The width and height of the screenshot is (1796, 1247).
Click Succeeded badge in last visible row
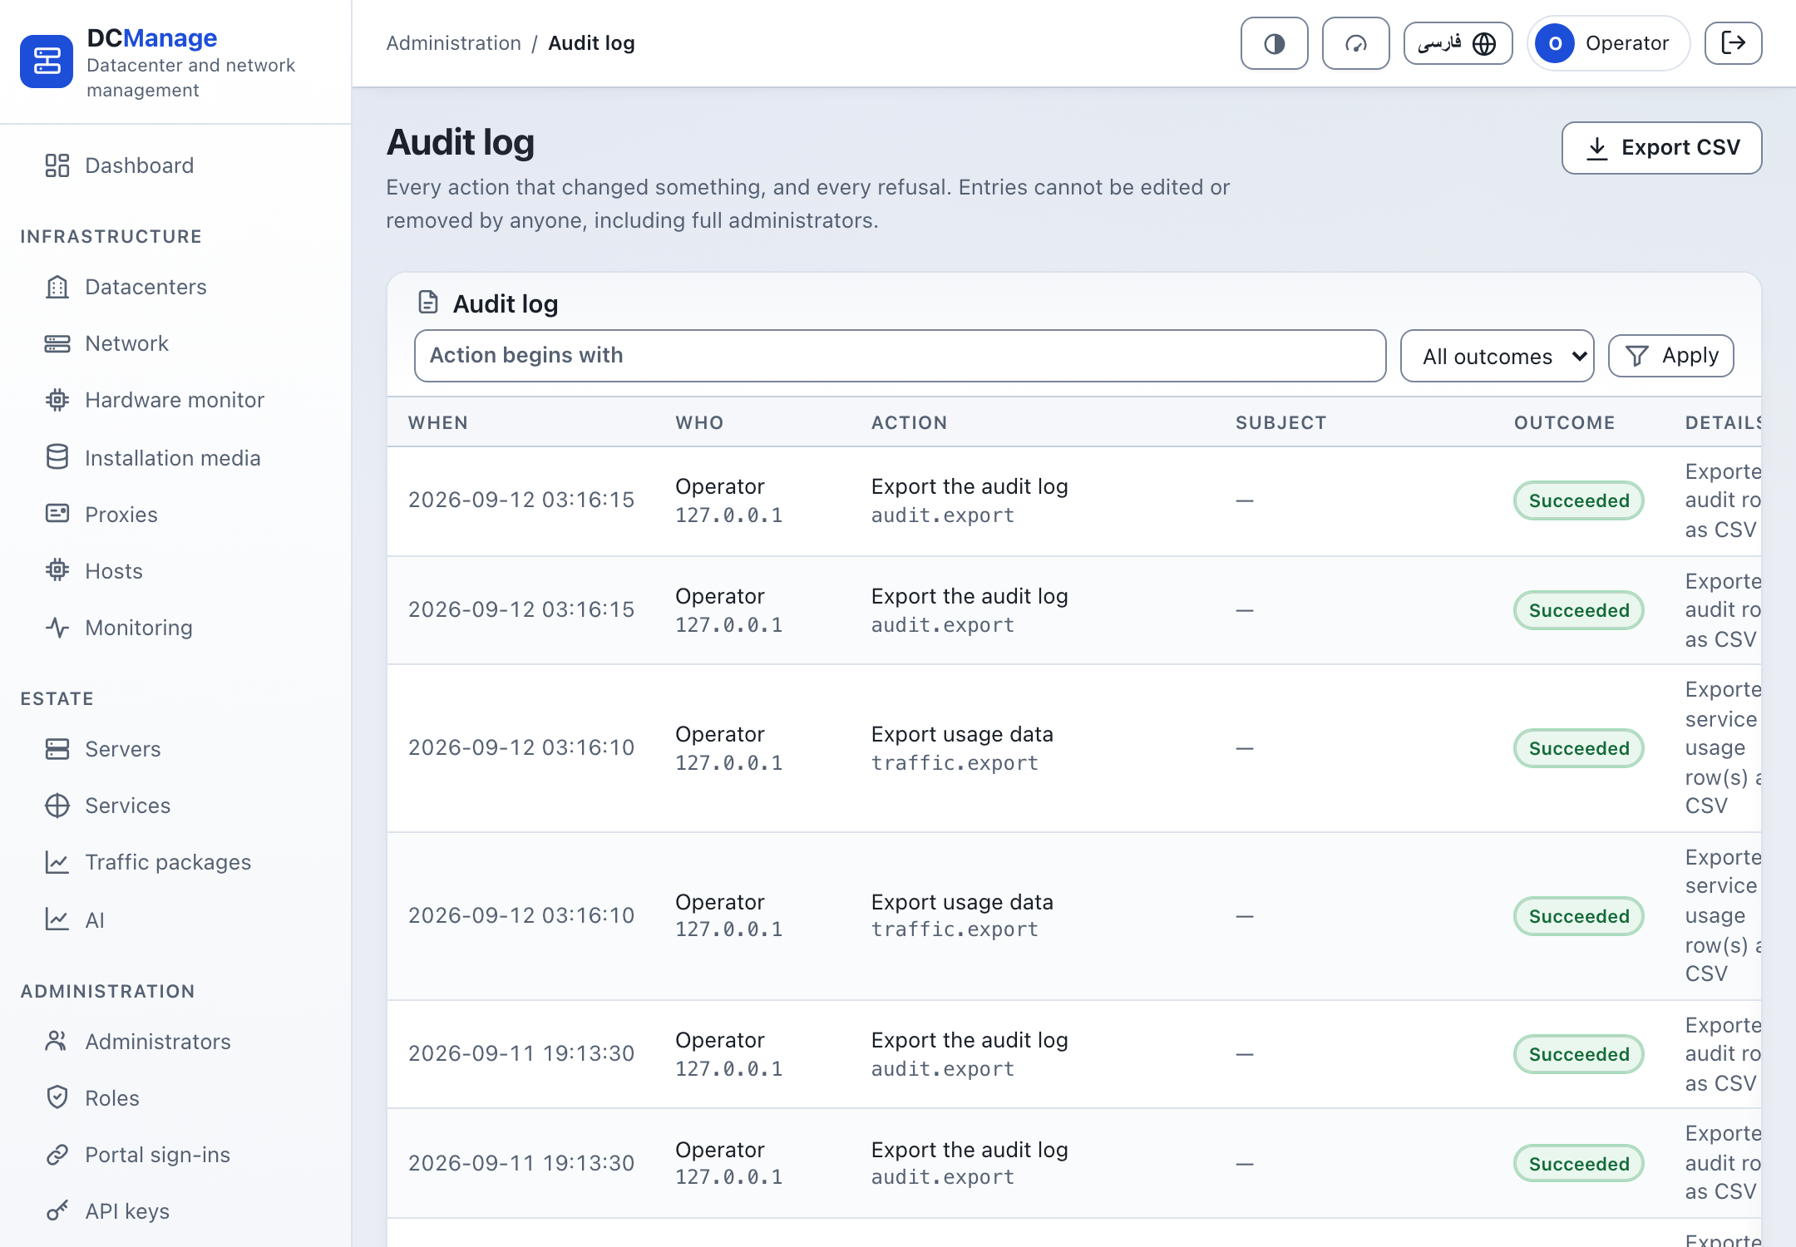1578,1164
